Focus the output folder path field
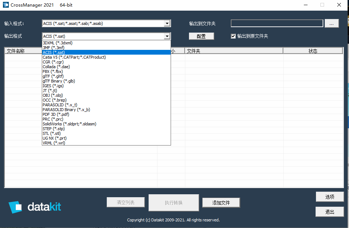The image size is (349, 228). (277, 23)
